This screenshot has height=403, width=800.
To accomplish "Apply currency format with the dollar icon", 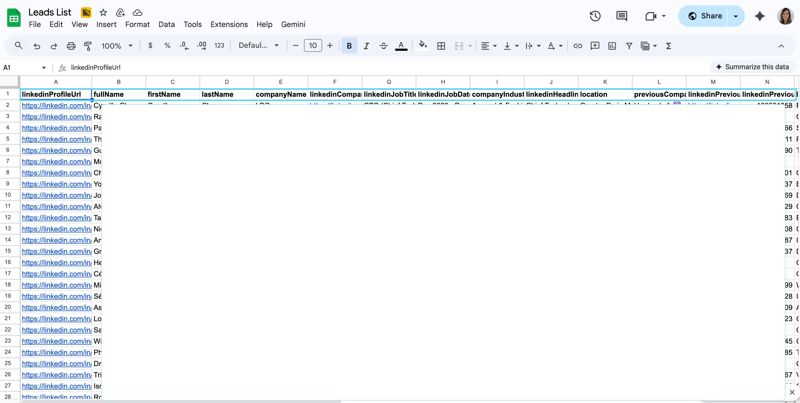I will 150,46.
